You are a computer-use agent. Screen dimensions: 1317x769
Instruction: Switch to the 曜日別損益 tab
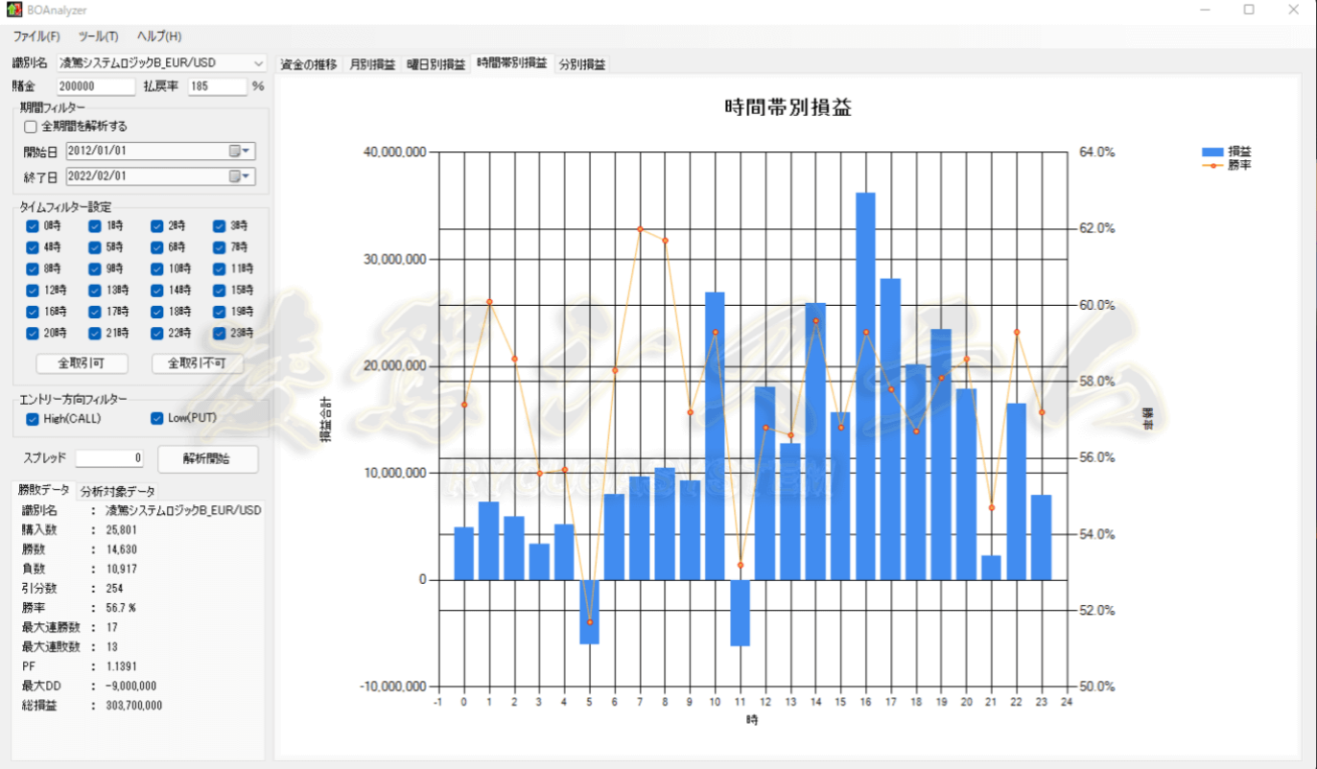[435, 65]
